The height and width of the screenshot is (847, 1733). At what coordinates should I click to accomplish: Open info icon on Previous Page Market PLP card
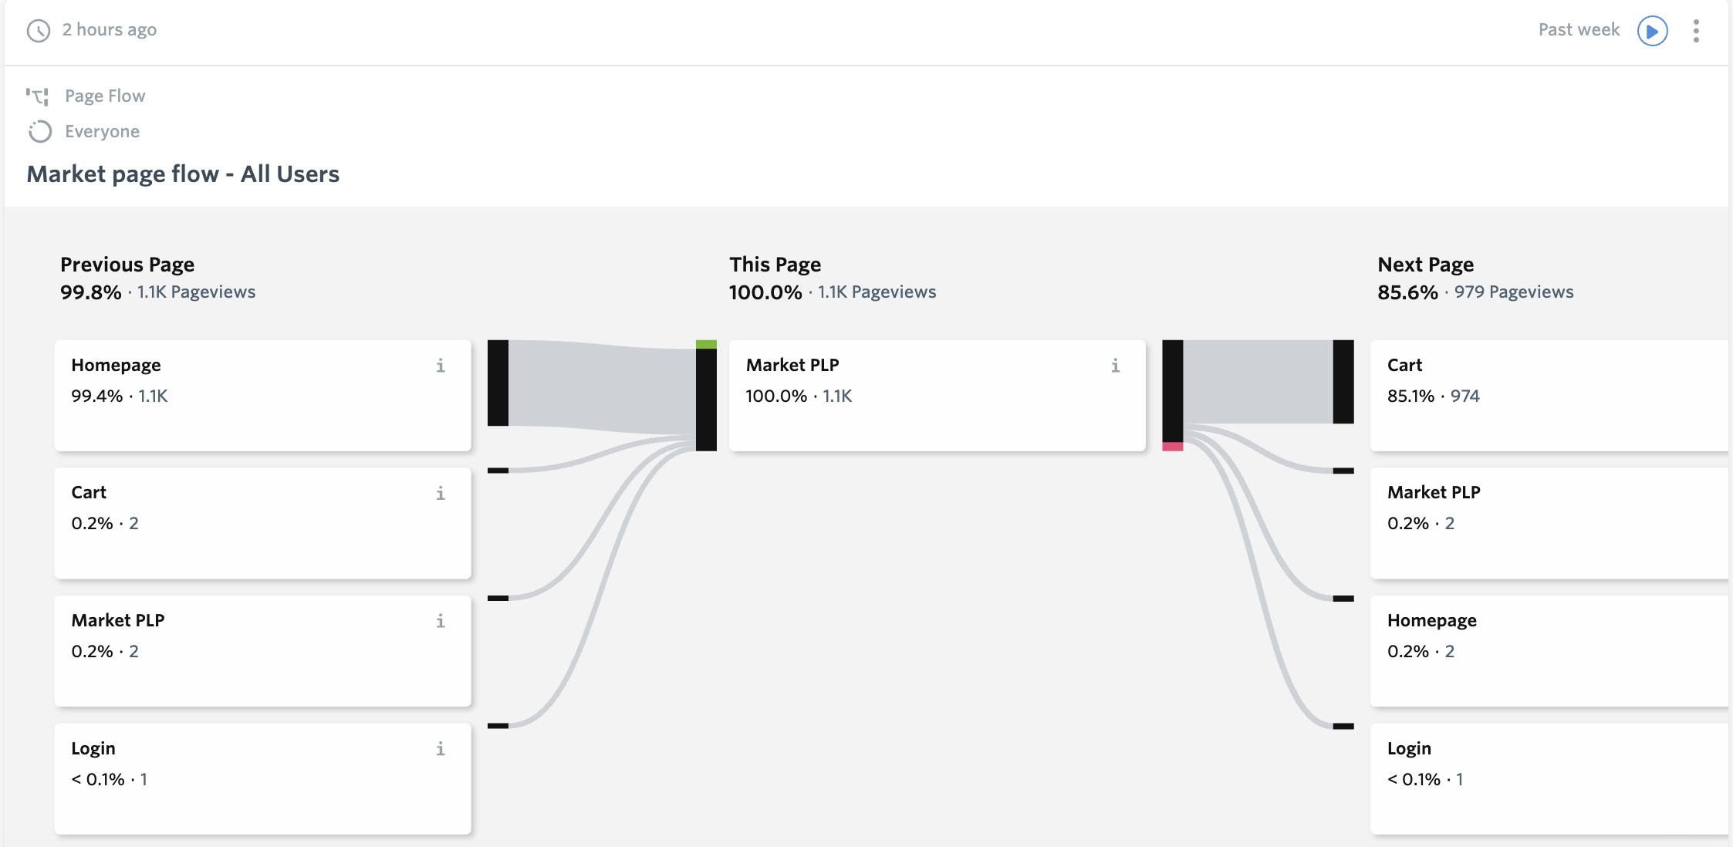441,621
